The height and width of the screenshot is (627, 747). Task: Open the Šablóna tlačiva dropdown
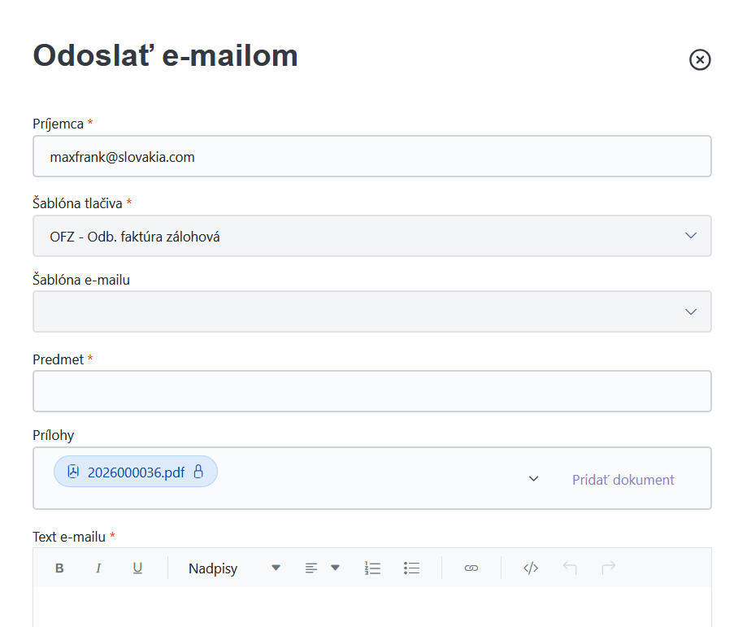tap(372, 236)
